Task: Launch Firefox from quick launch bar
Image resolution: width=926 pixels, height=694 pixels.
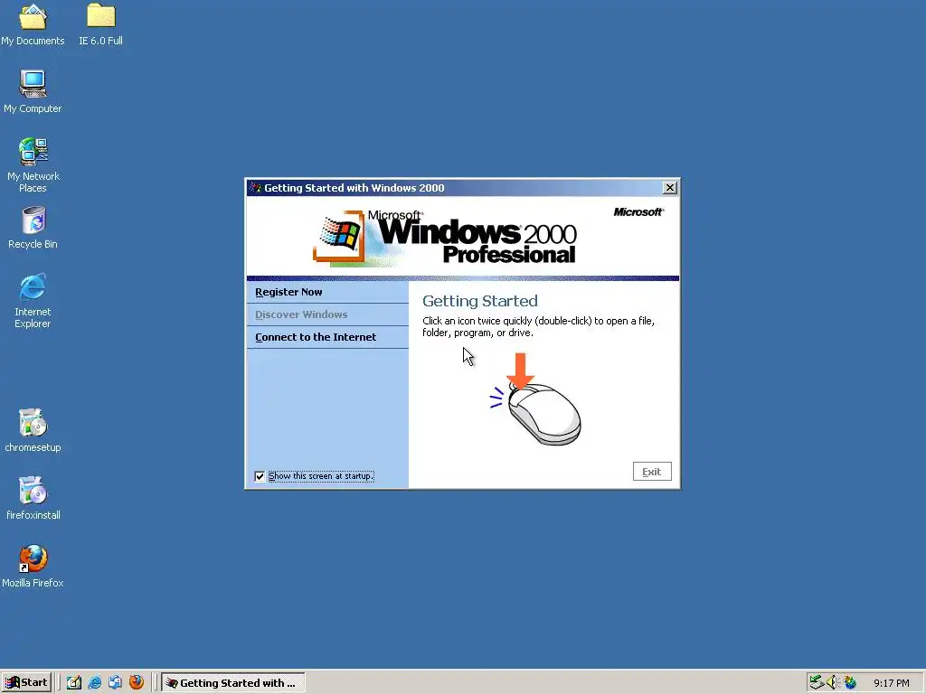Action: click(x=137, y=682)
